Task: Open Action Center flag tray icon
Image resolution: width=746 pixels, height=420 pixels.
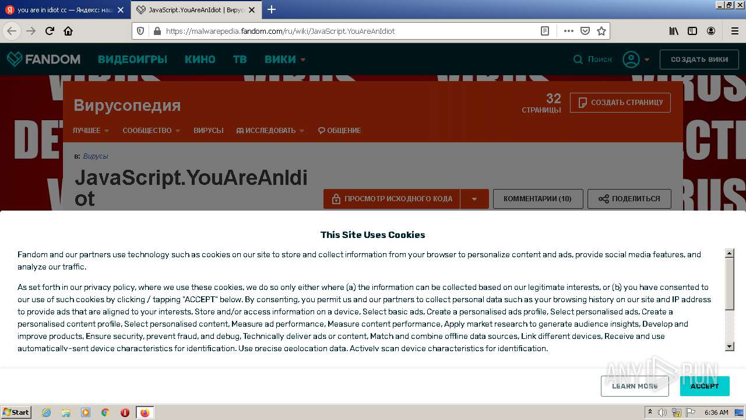Action: pyautogui.click(x=691, y=412)
